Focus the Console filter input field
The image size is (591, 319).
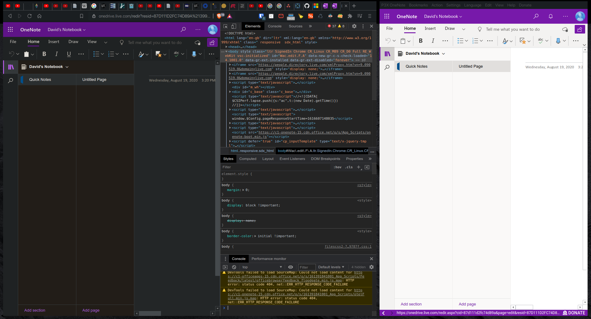tap(307, 267)
